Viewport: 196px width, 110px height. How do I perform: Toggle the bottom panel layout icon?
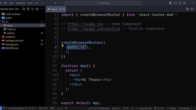click(x=175, y=3)
